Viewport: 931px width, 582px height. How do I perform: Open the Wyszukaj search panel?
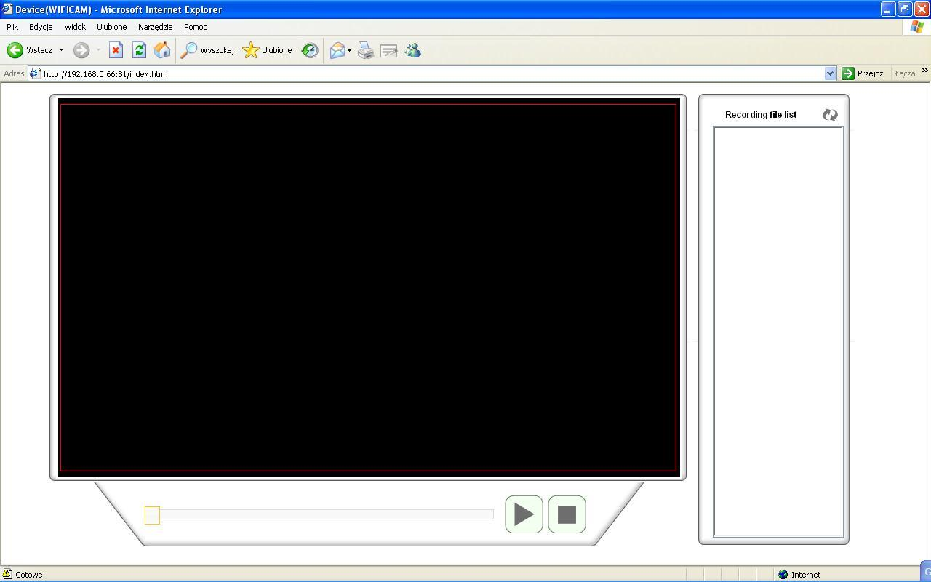click(x=207, y=50)
